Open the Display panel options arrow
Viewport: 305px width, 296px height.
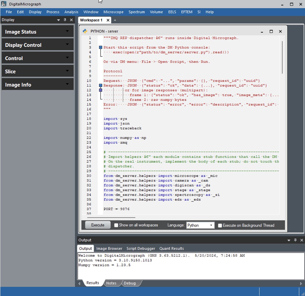click(x=58, y=20)
